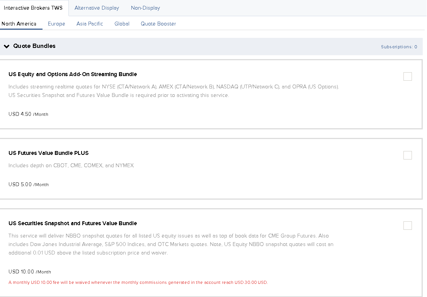The height and width of the screenshot is (297, 427).
Task: Click the US Equity and Options Add-On Streaming Bundle title
Action: (x=73, y=74)
